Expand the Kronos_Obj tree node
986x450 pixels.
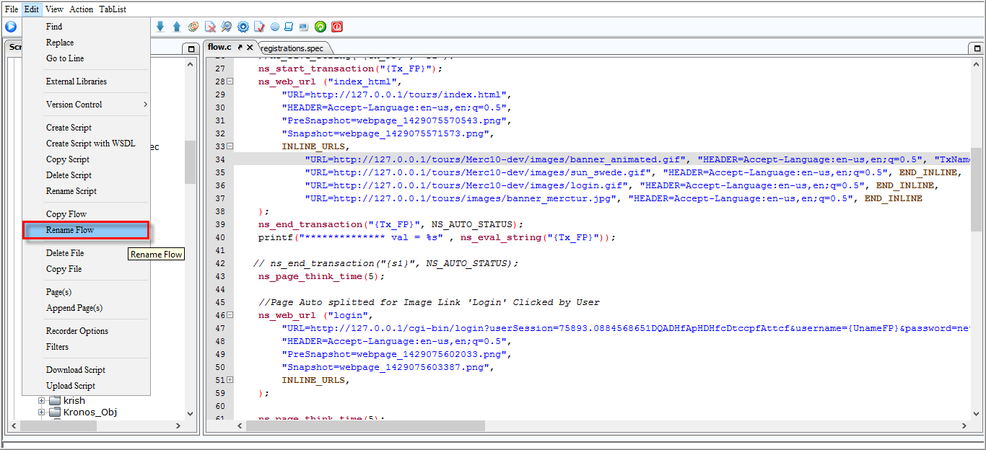pyautogui.click(x=42, y=412)
